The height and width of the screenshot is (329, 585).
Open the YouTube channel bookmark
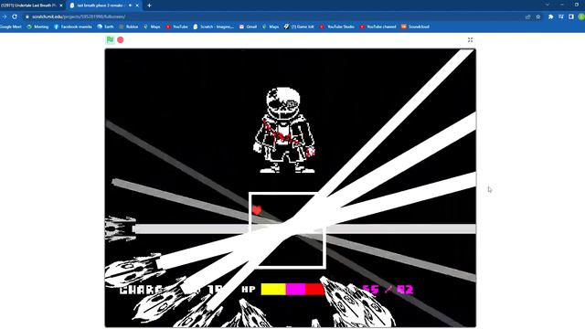point(378,27)
